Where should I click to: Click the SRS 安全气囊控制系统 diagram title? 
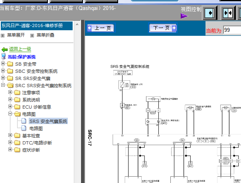(130, 66)
